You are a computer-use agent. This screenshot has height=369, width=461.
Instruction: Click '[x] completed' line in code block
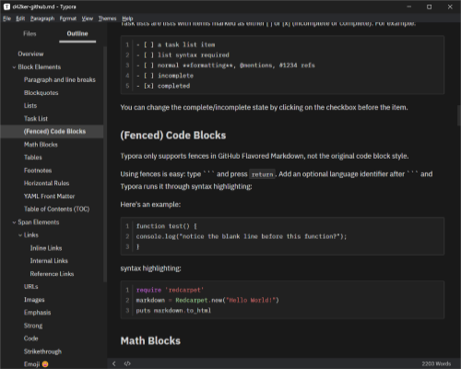pos(163,86)
